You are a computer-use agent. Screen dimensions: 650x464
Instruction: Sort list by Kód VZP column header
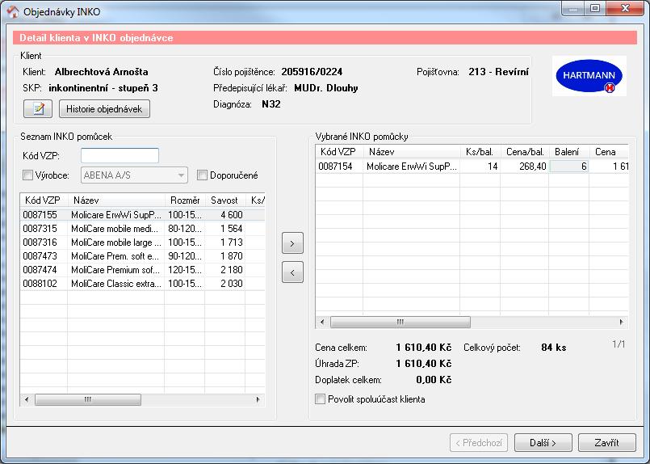click(44, 200)
